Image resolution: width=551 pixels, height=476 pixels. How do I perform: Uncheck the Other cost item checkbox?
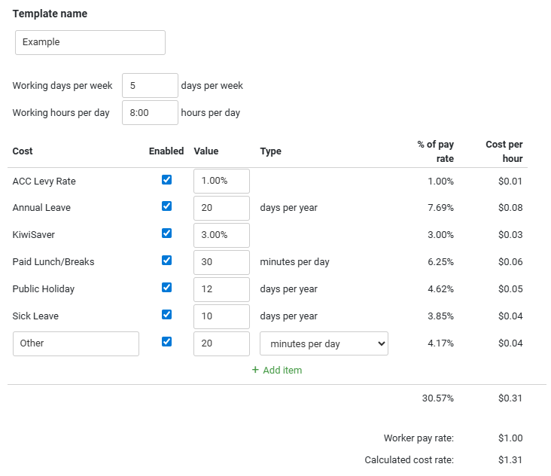[166, 342]
